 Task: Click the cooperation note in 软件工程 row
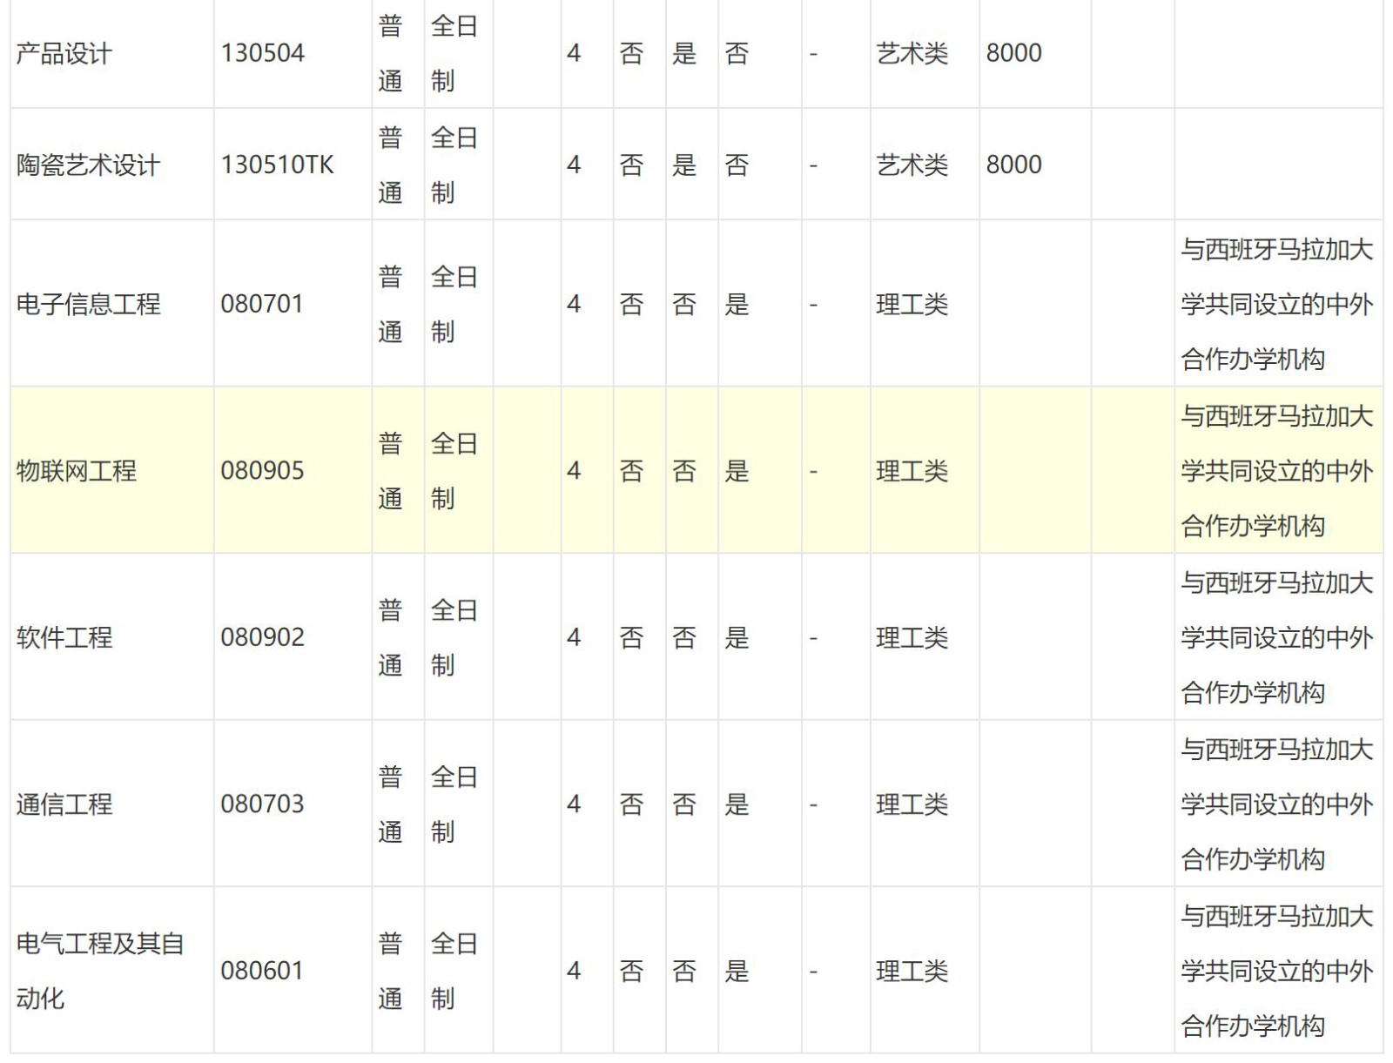tap(1277, 637)
